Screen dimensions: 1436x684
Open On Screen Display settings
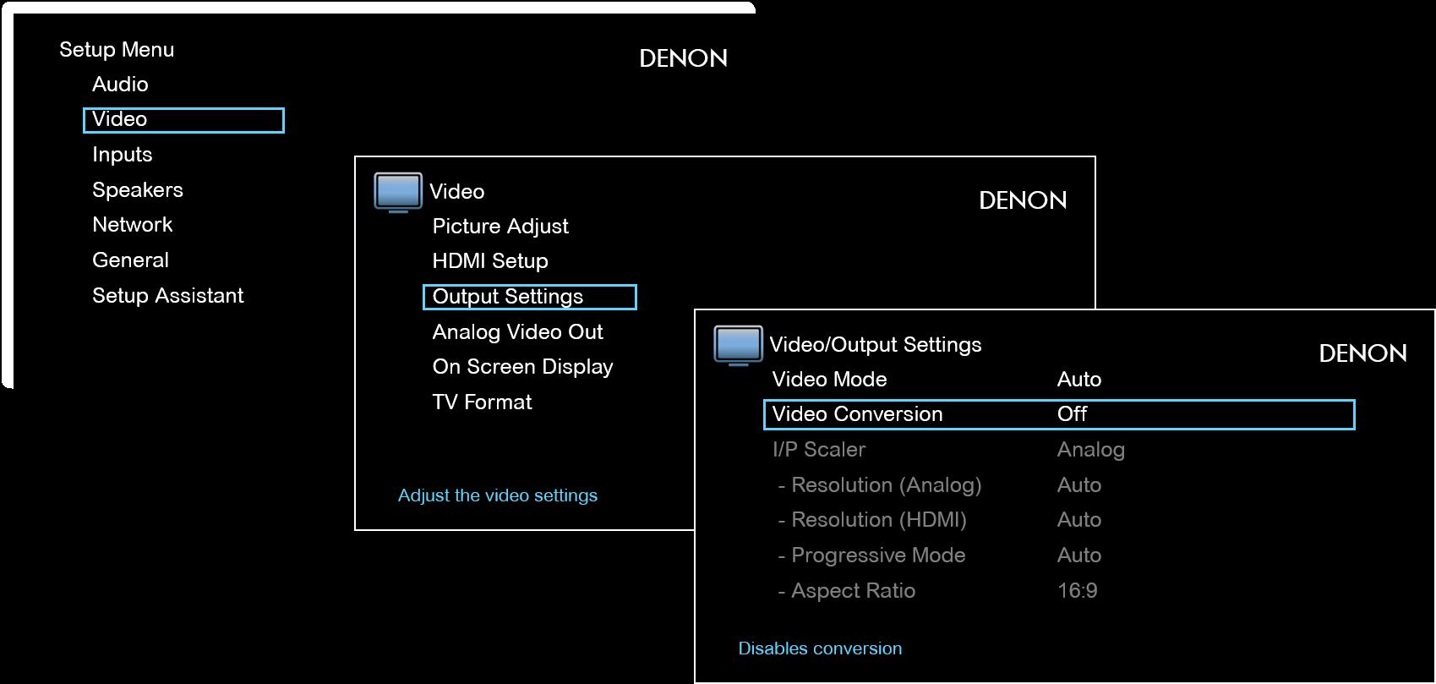pyautogui.click(x=522, y=367)
